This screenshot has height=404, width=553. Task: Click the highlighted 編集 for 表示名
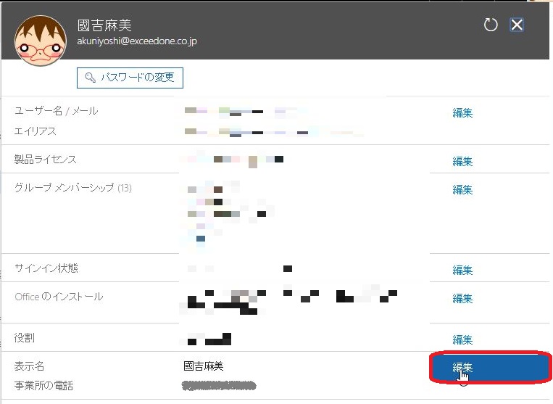tap(462, 368)
